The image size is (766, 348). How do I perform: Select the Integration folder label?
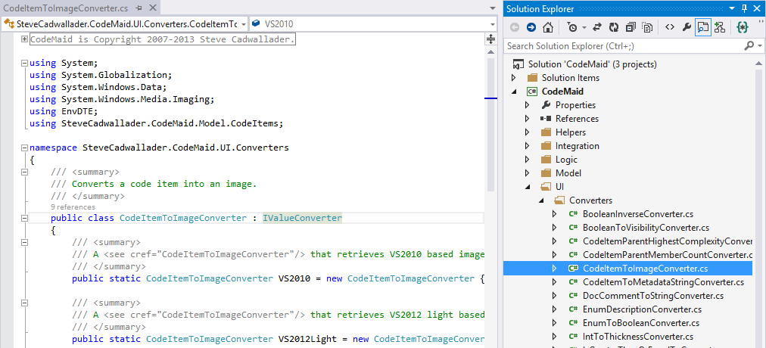pos(578,146)
